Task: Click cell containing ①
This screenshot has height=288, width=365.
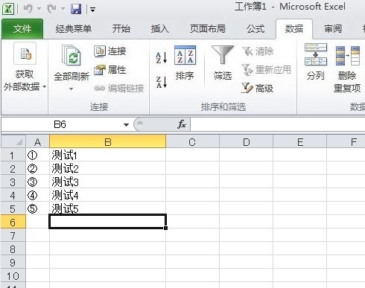Action: 37,156
